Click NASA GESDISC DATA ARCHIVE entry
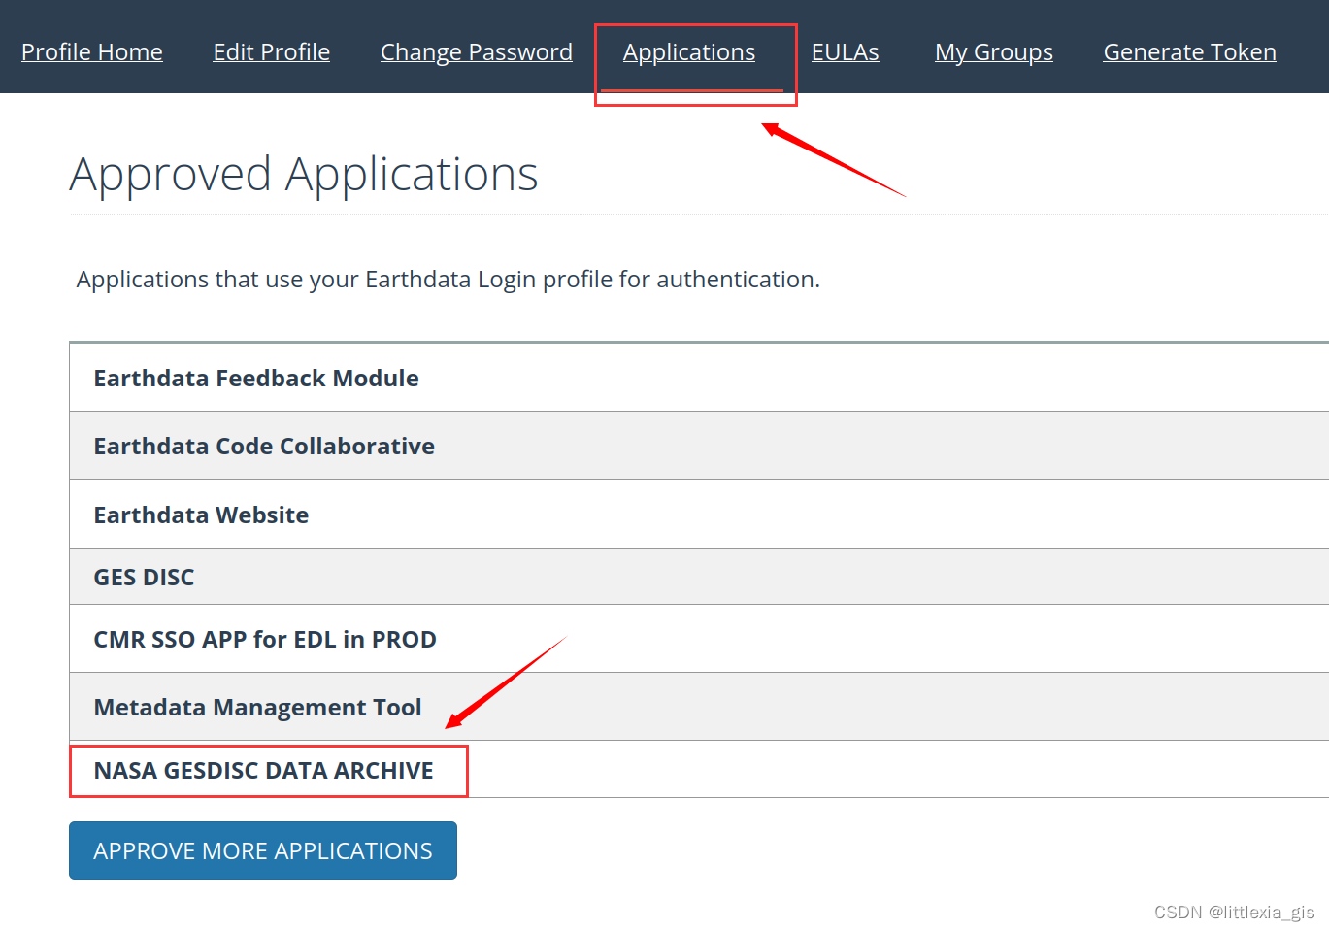The width and height of the screenshot is (1329, 931). 699,770
